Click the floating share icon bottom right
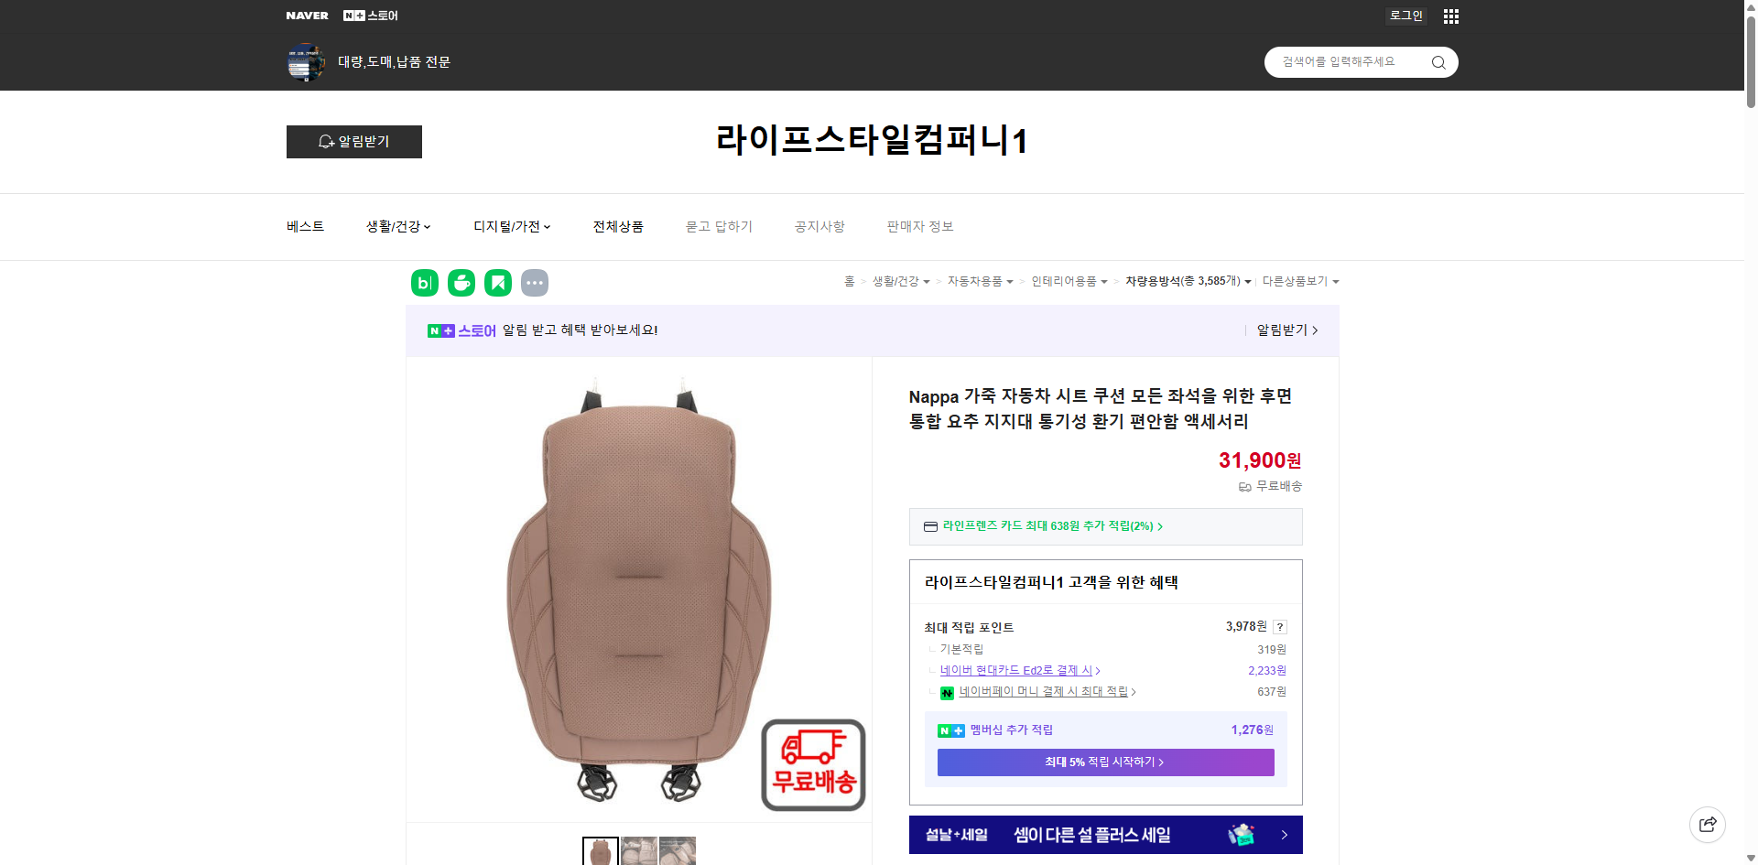 (1708, 824)
